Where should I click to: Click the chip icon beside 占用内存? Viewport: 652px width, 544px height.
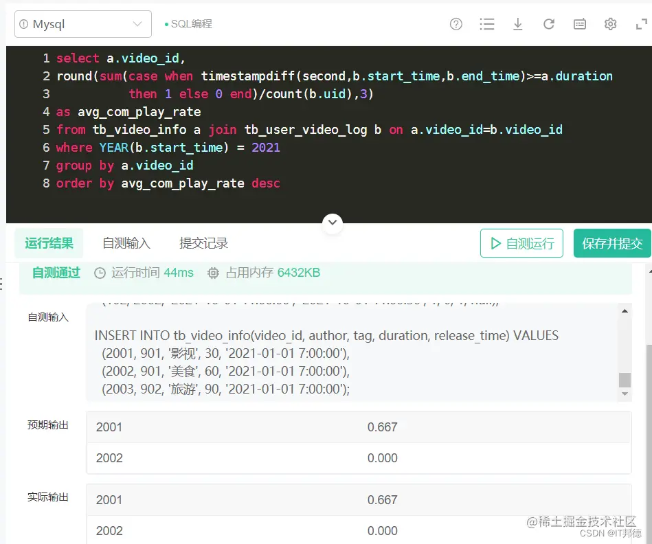[213, 273]
